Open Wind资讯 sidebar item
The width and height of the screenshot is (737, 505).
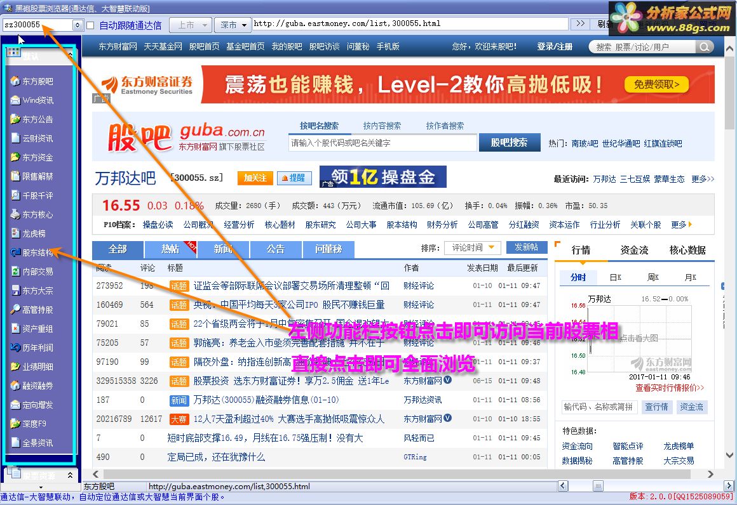(32, 100)
